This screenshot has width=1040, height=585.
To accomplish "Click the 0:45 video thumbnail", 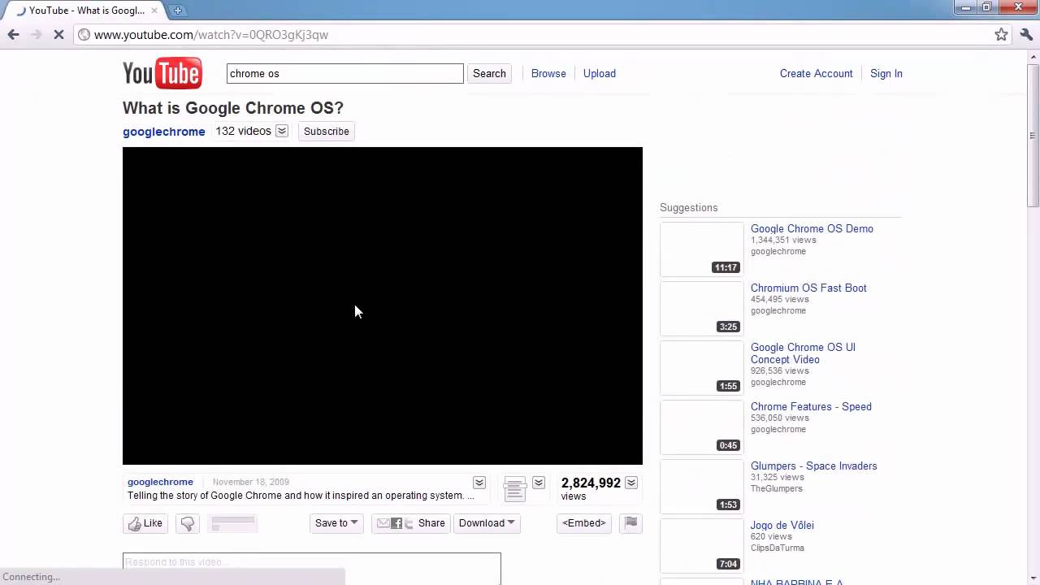I will (701, 427).
